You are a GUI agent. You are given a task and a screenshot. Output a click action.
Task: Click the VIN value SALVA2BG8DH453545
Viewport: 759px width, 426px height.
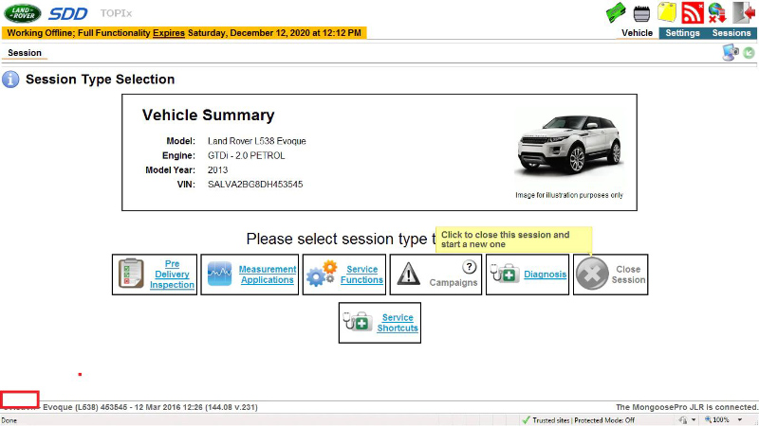coord(255,184)
